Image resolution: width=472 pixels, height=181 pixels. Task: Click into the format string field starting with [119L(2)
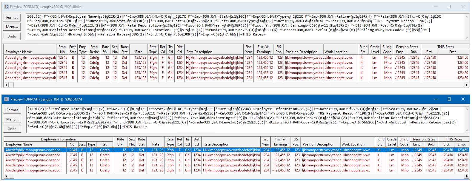[x=239, y=118]
